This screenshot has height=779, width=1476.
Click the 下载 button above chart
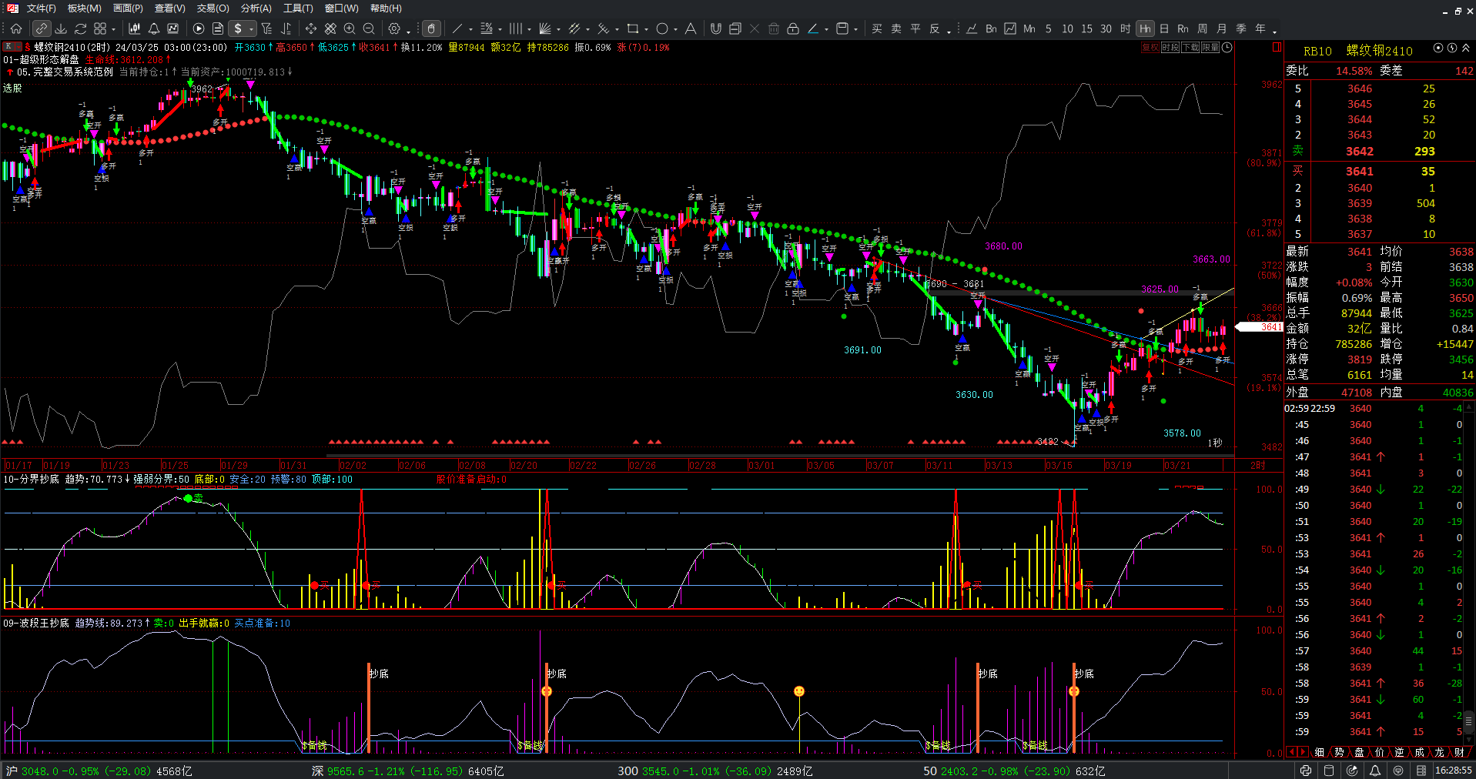pos(1190,48)
